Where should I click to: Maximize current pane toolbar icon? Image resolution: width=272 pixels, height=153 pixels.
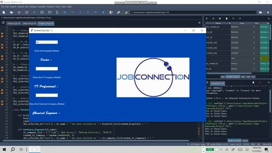111,12
